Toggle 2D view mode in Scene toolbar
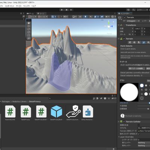The height and width of the screenshot is (150, 150). pos(80,16)
